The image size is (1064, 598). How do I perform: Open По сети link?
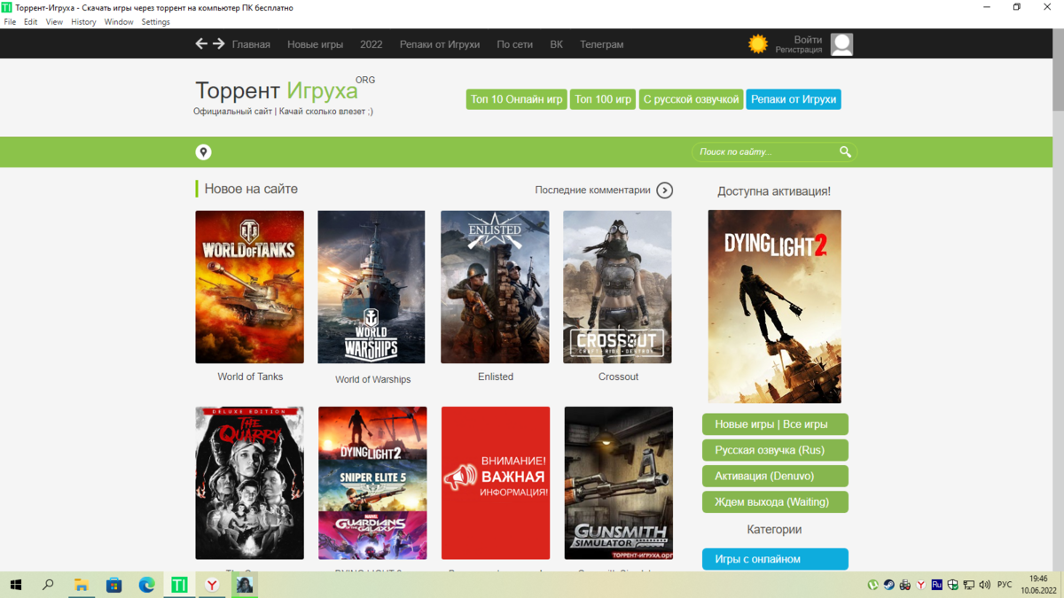coord(514,44)
